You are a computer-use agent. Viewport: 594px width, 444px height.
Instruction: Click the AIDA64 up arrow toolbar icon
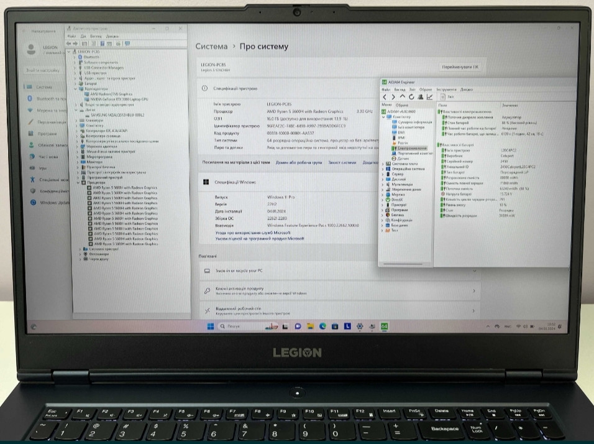coord(402,97)
